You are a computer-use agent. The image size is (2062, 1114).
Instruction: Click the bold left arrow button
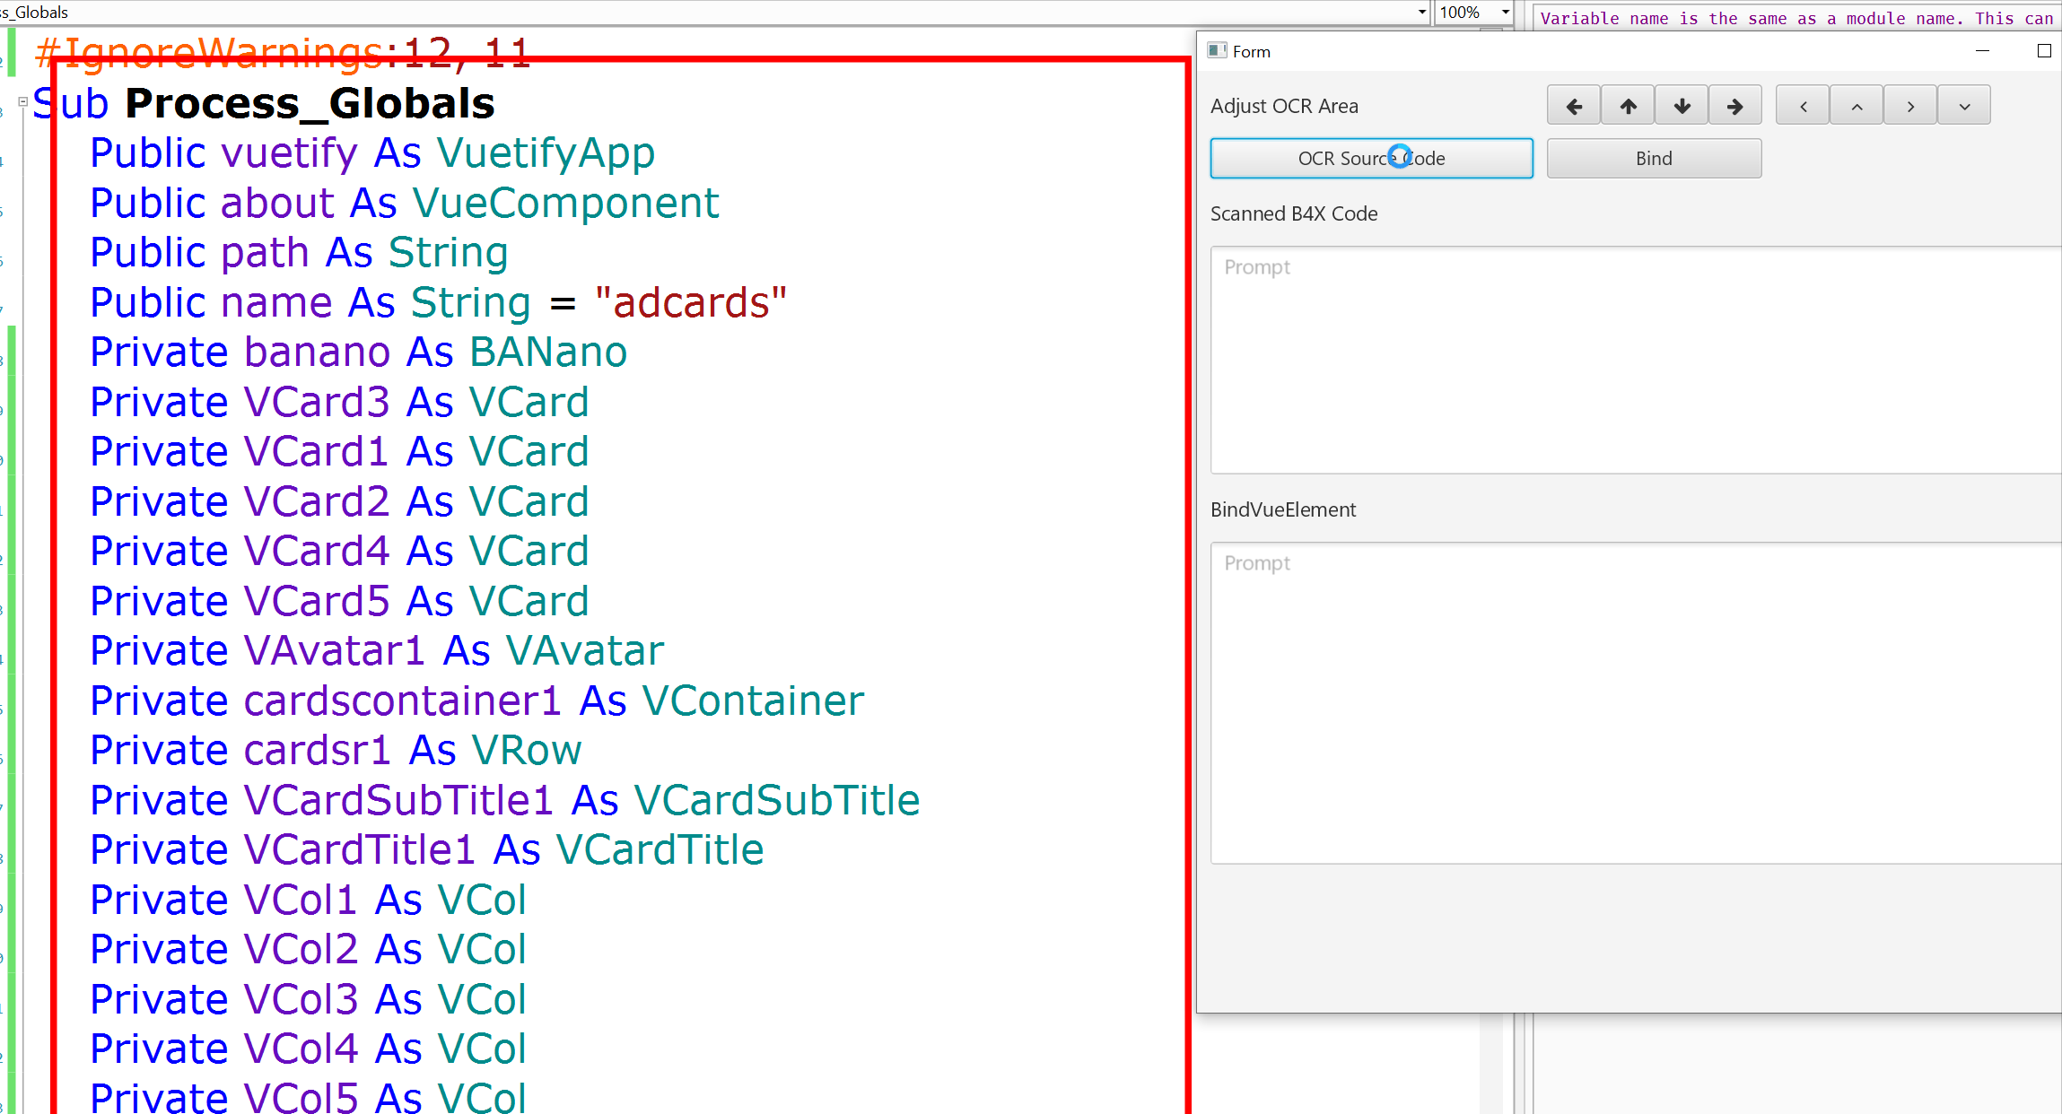coord(1573,107)
